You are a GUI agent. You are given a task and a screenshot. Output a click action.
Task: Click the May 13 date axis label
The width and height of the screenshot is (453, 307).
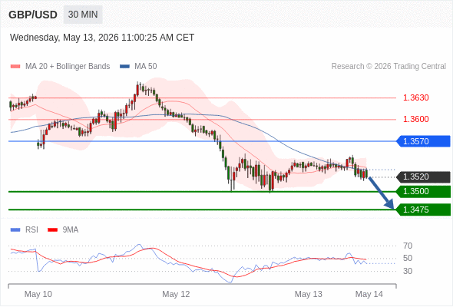pyautogui.click(x=308, y=294)
